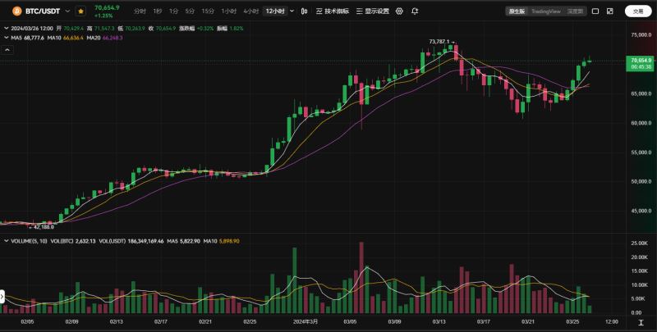
Task: Click the 03/25 date axis label
Action: coord(572,322)
